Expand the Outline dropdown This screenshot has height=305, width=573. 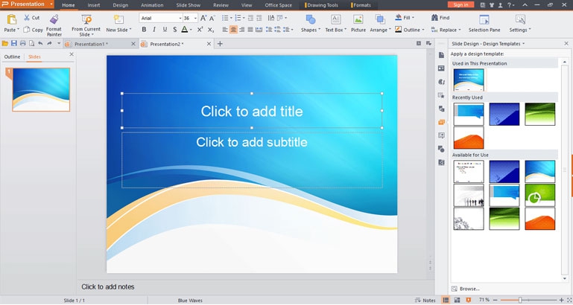point(423,30)
